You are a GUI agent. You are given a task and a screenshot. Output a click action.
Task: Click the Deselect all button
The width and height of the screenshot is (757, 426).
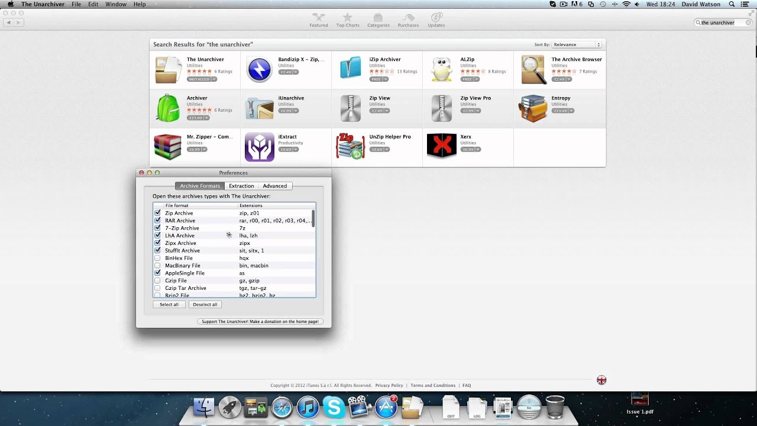205,305
